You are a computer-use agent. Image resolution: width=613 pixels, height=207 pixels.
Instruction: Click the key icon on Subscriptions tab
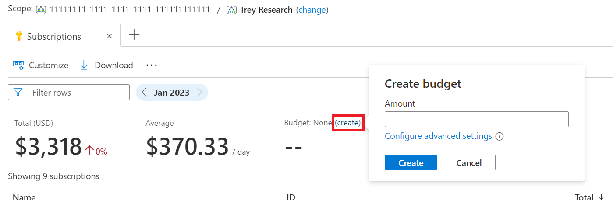(x=19, y=36)
